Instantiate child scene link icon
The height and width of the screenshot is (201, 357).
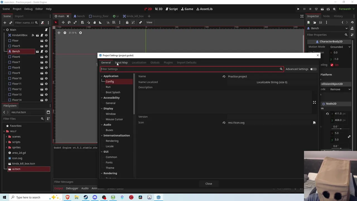coord(11,23)
